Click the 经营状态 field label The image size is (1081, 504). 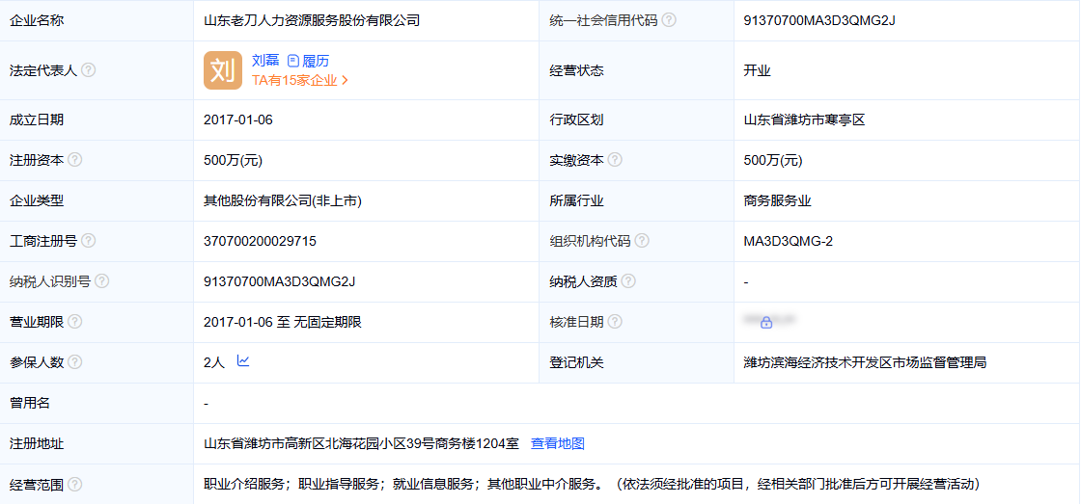click(x=576, y=71)
